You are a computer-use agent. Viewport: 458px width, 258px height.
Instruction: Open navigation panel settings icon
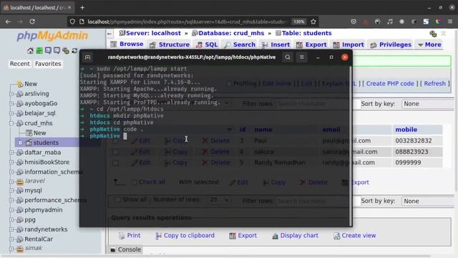[x=66, y=51]
